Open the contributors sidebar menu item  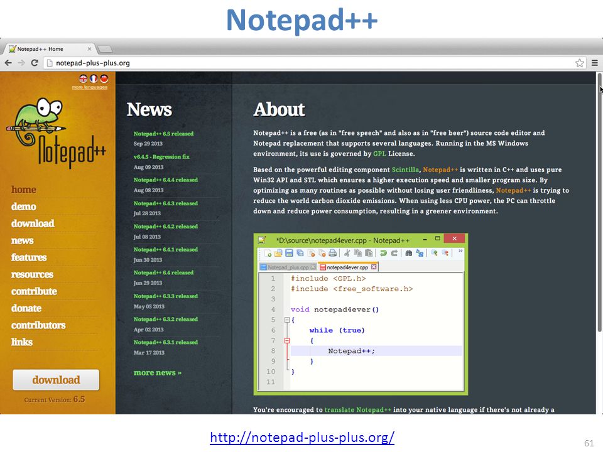[38, 325]
